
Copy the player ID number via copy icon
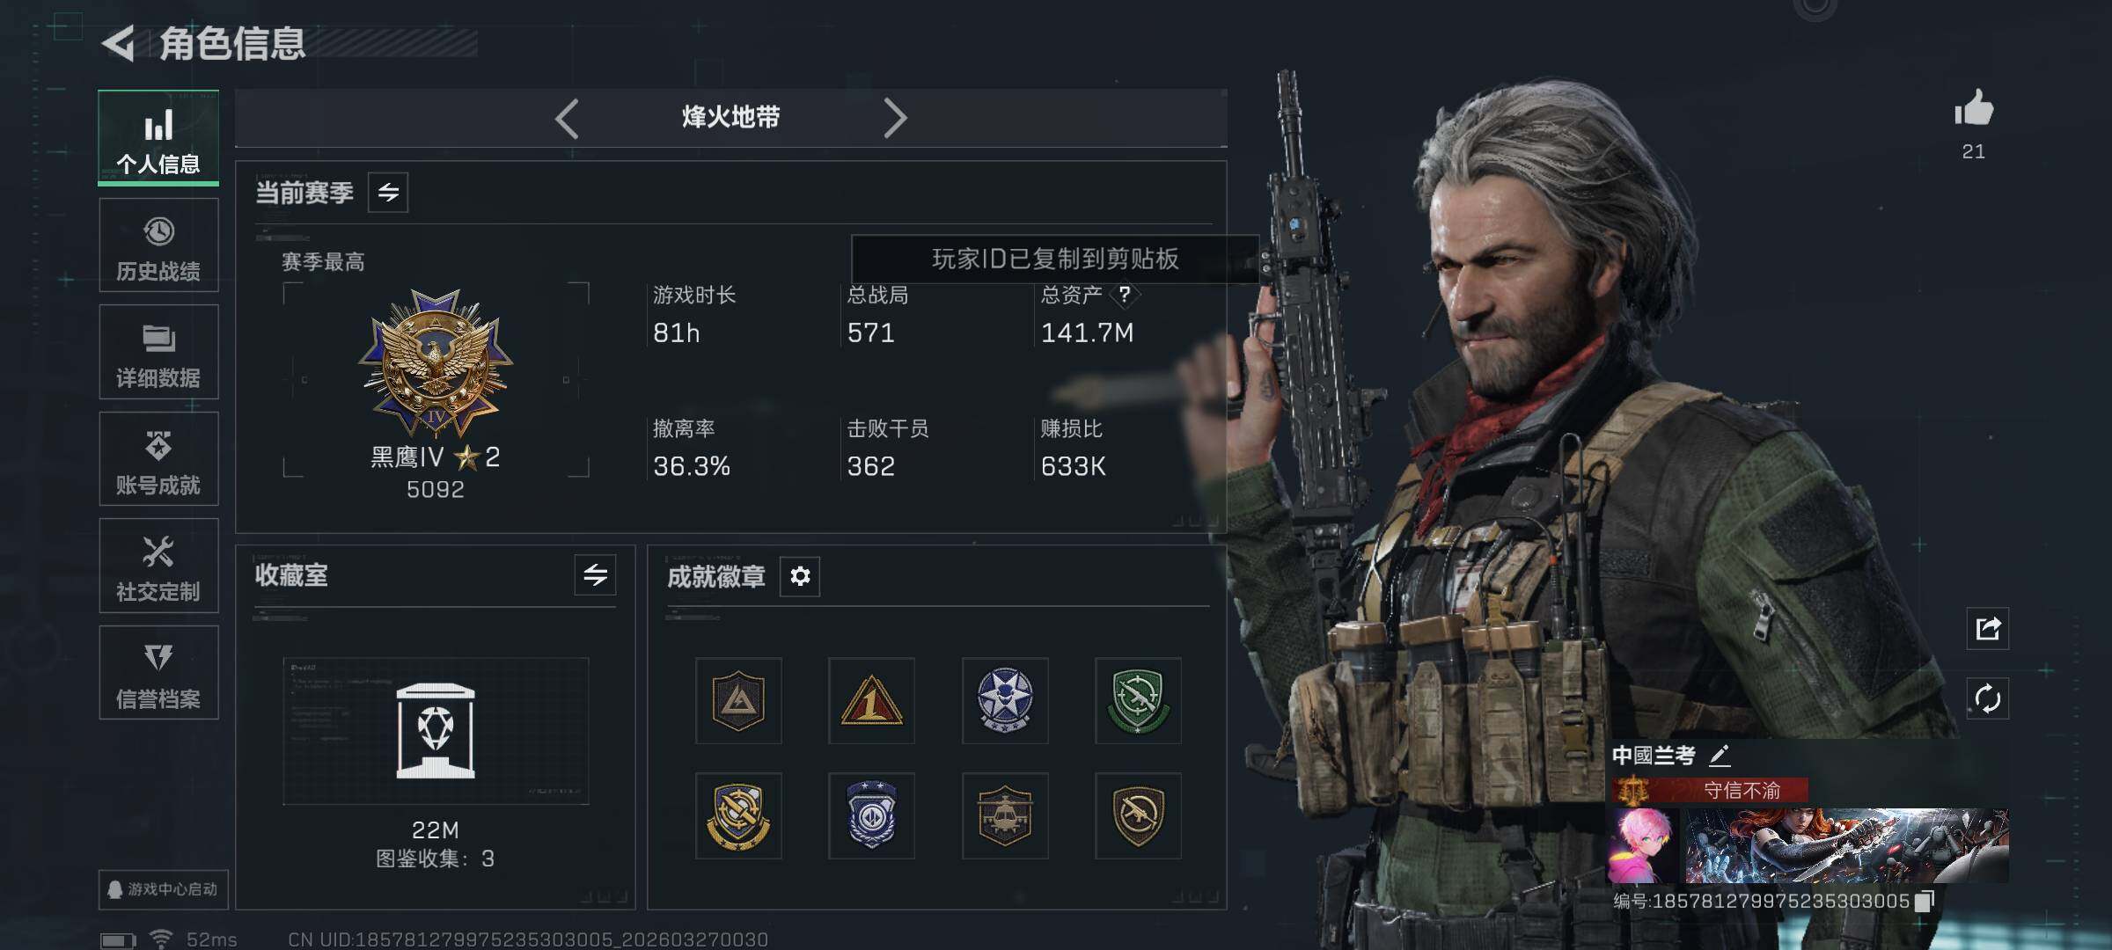click(x=1925, y=901)
